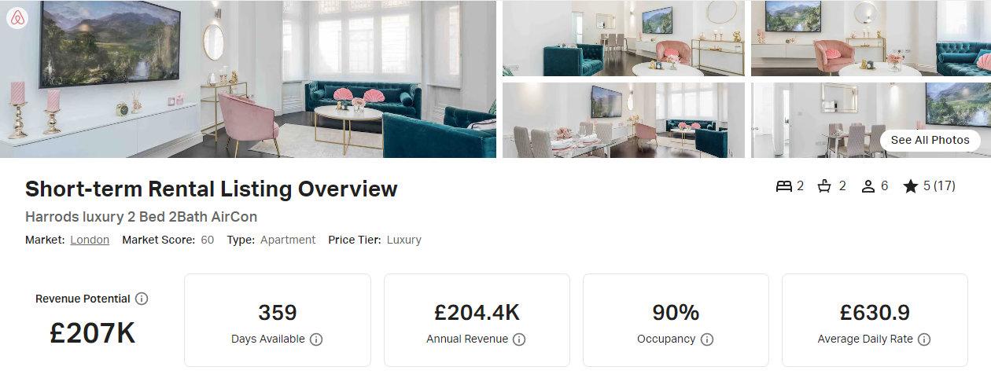The height and width of the screenshot is (389, 991).
Task: Open info icon beside Revenue Potential
Action: [x=142, y=299]
